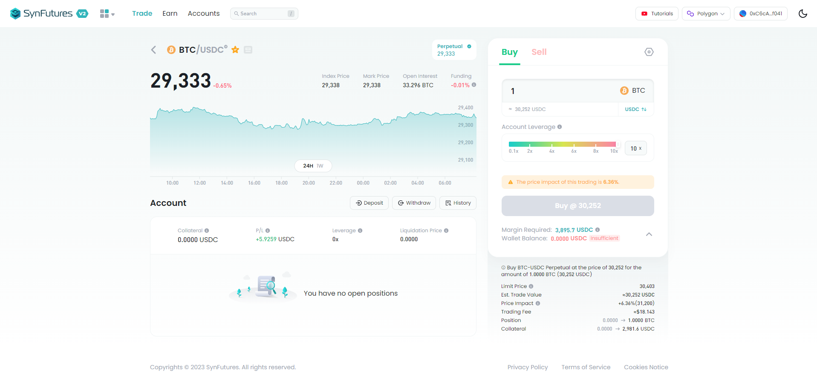Screen dimensions: 817x382
Task: Open Cookies Notice link
Action: coord(646,367)
